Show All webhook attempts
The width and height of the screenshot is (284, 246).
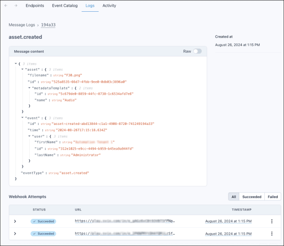(x=233, y=197)
